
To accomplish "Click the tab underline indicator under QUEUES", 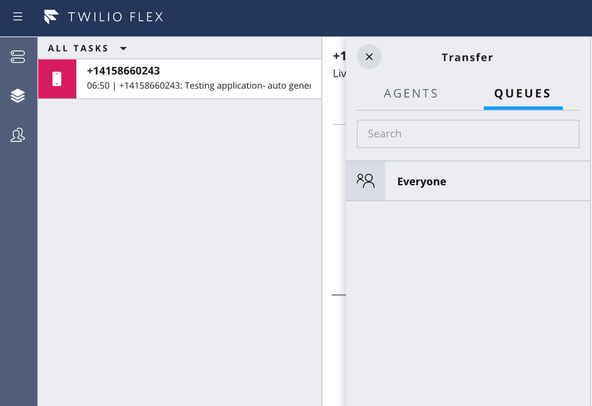I will [x=523, y=108].
